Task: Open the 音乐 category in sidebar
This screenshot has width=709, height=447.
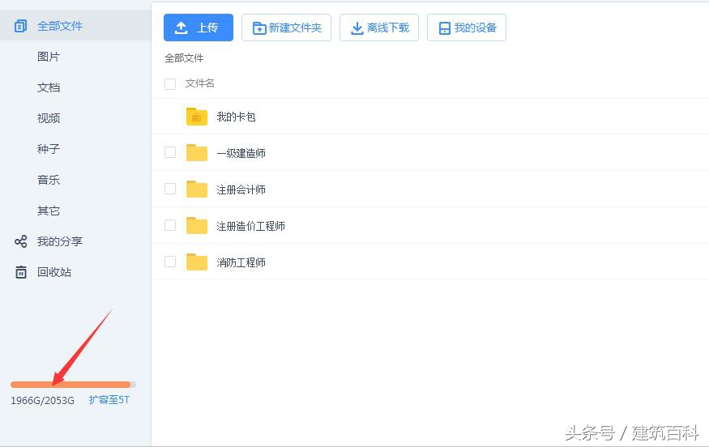Action: (x=49, y=180)
